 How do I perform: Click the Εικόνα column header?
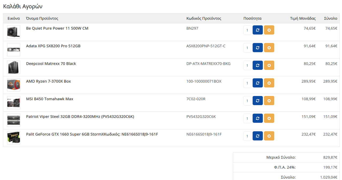(14, 18)
